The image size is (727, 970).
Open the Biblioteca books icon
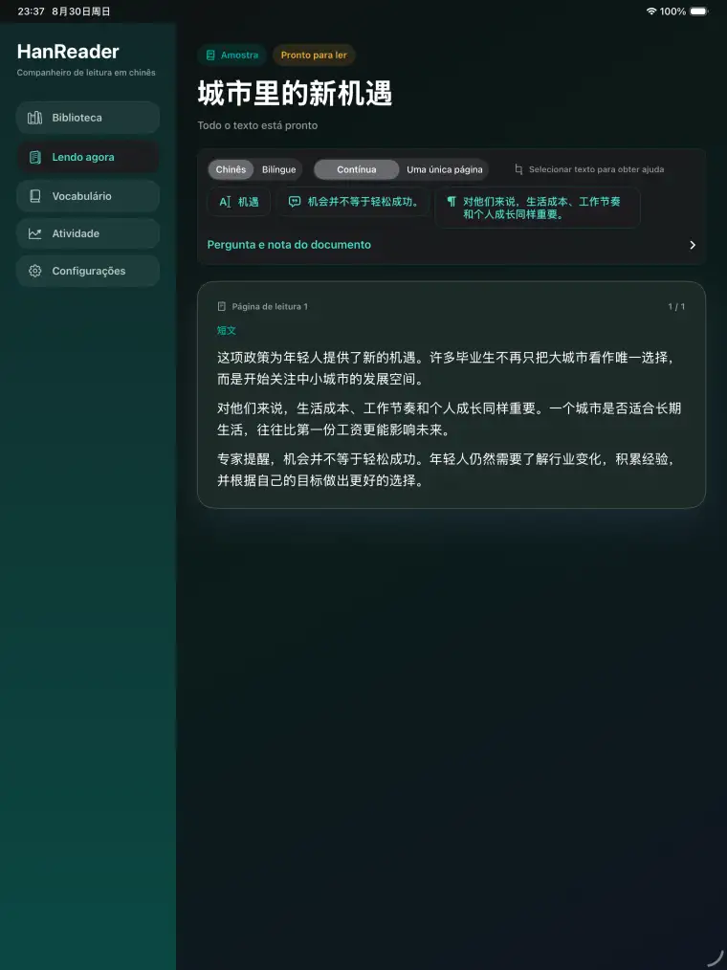click(x=35, y=118)
